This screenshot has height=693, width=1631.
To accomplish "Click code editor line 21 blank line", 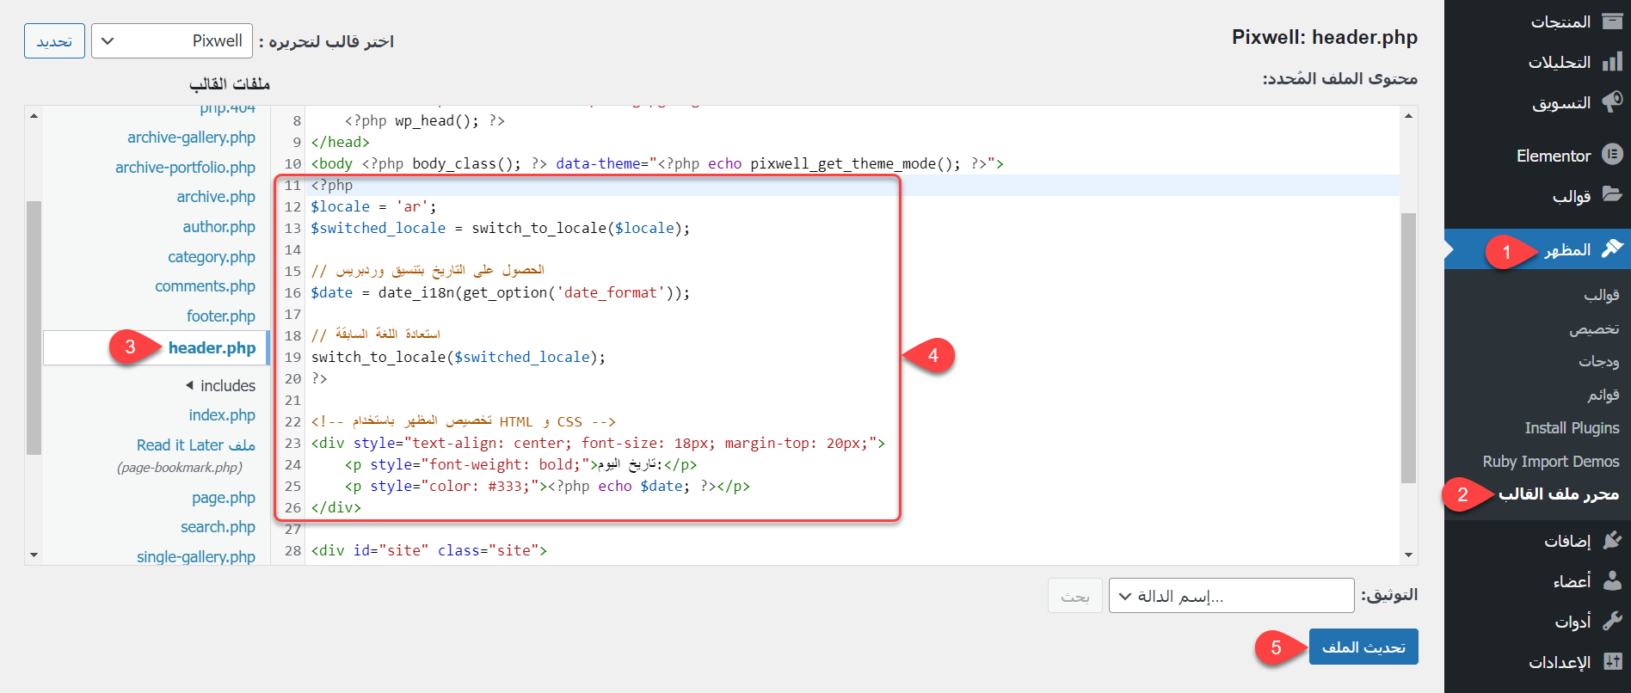I will (x=602, y=400).
